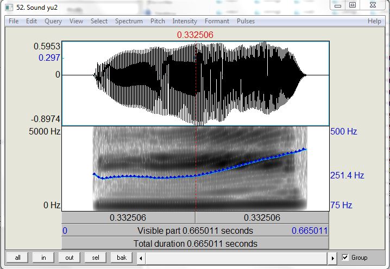Click the scrollbar left arrow

(141, 258)
